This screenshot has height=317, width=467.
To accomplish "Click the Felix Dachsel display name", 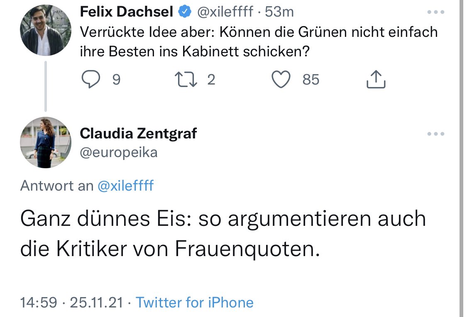I will [126, 12].
